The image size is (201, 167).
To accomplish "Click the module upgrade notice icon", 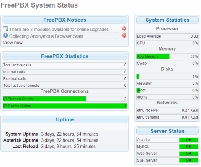I will tap(5, 29).
